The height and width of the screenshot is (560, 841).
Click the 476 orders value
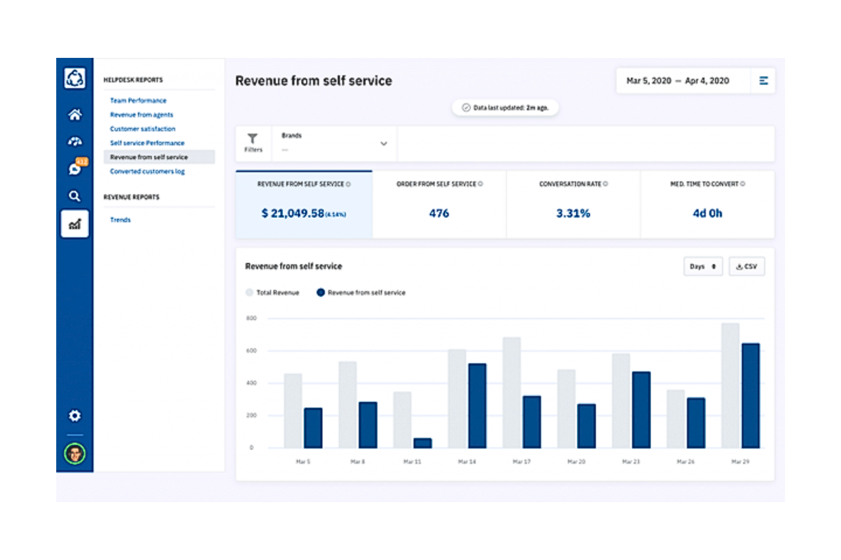point(439,213)
